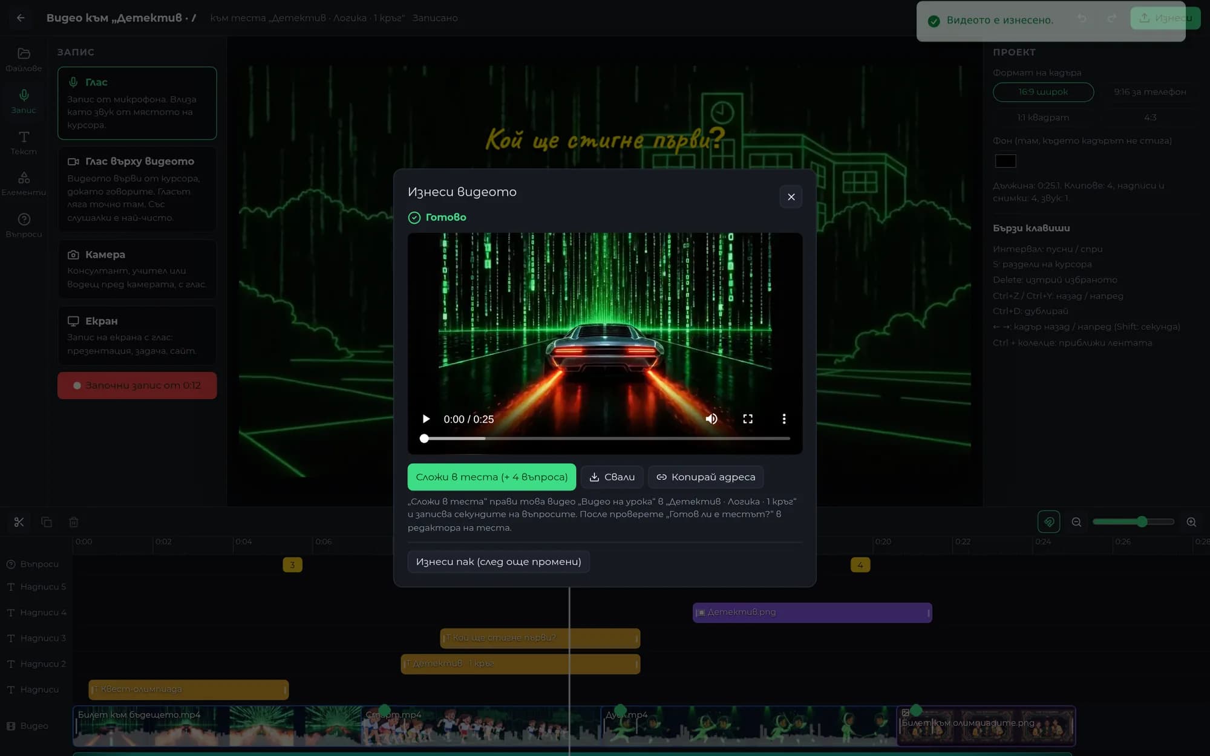Image resolution: width=1210 pixels, height=756 pixels.
Task: Open fullscreen for the video preview
Action: point(748,419)
